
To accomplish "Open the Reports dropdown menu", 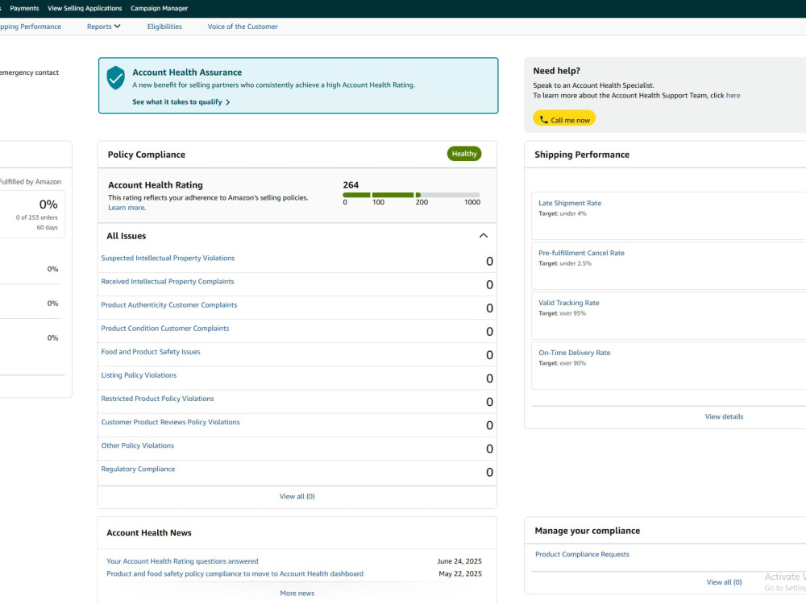I will point(103,27).
